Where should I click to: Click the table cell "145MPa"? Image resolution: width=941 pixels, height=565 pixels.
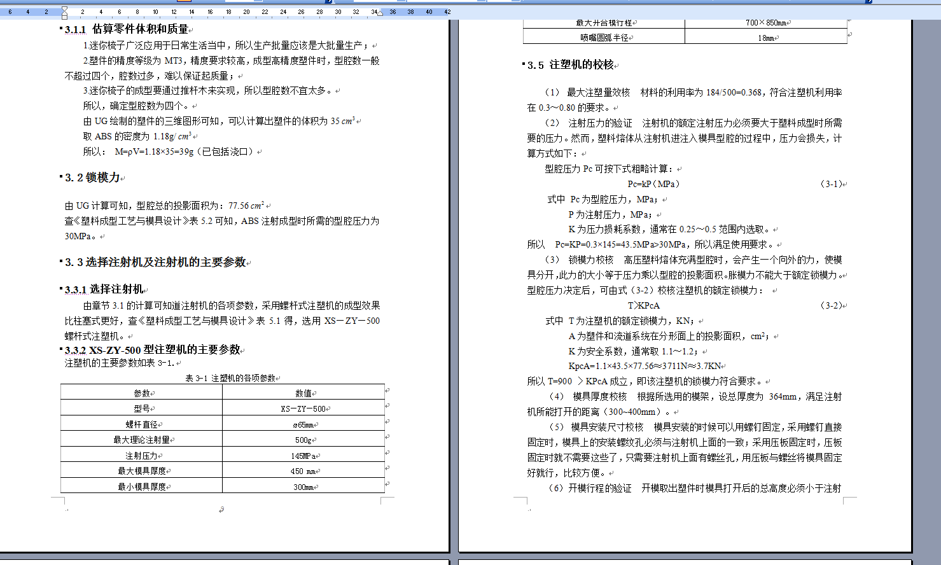(303, 455)
